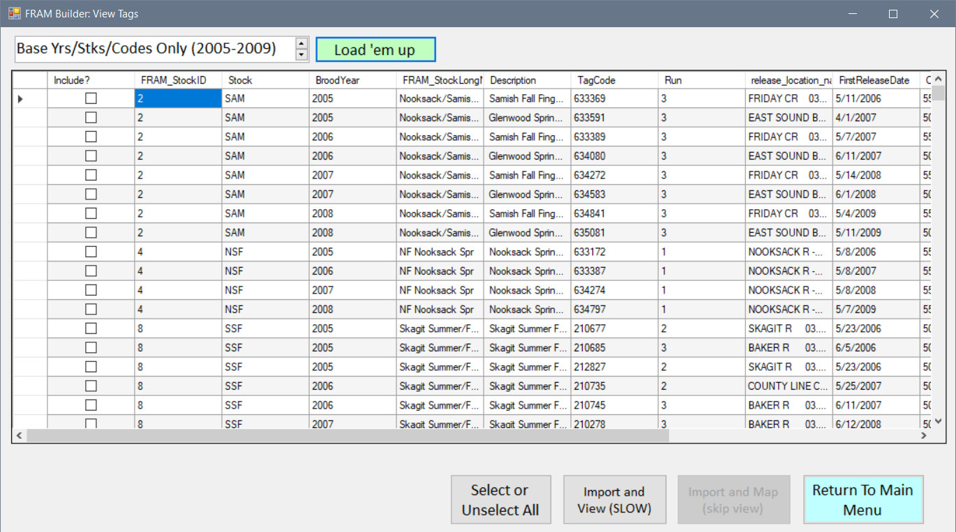The width and height of the screenshot is (956, 532).
Task: Sort by the Include? column header
Action: click(91, 80)
